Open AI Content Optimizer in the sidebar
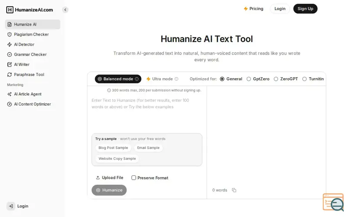 click(x=33, y=104)
